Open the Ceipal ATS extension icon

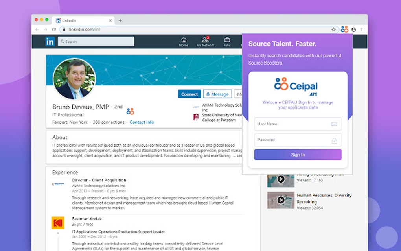(x=345, y=29)
